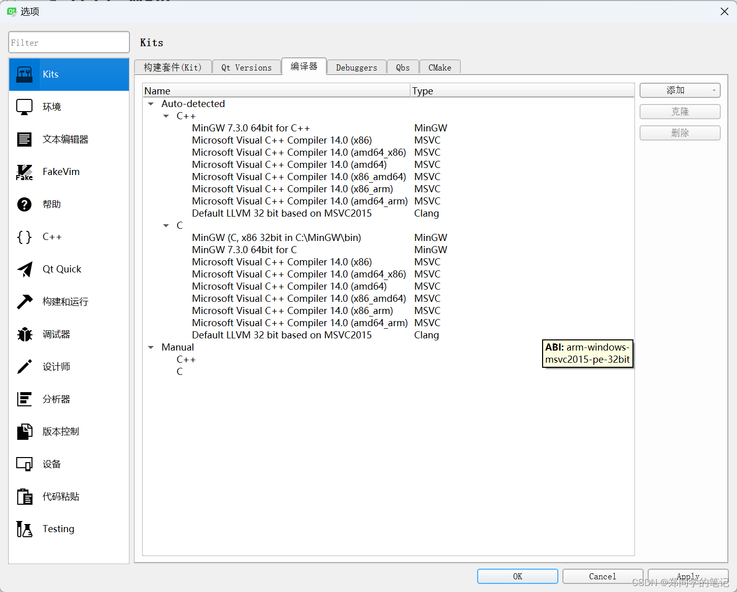Image resolution: width=737 pixels, height=592 pixels.
Task: Click the 删除 button
Action: (x=680, y=133)
